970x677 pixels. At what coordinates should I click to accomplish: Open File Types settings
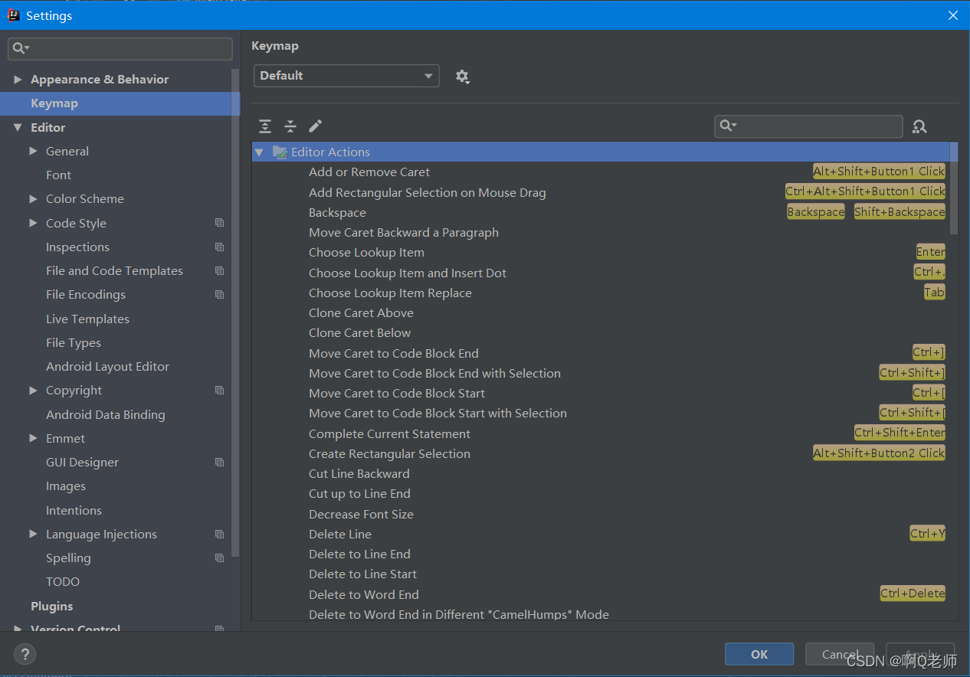(74, 342)
